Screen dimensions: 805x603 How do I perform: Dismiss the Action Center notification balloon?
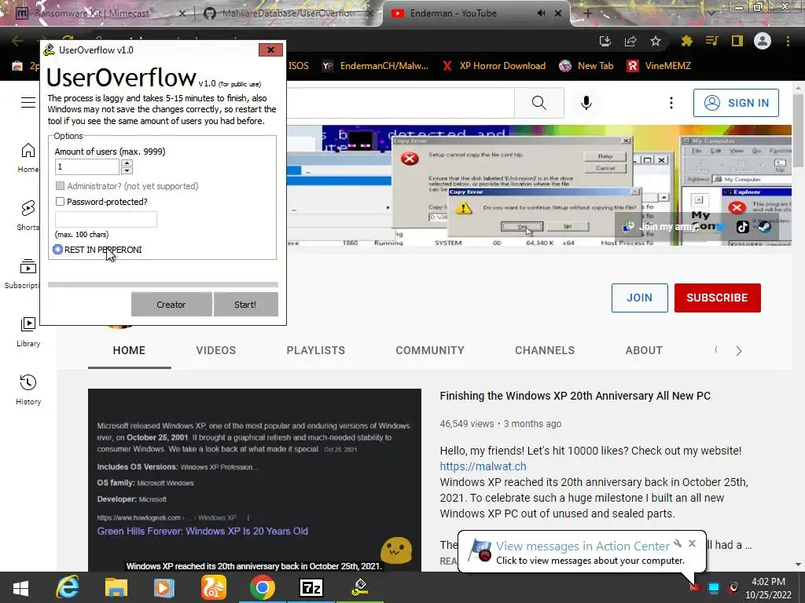[692, 543]
